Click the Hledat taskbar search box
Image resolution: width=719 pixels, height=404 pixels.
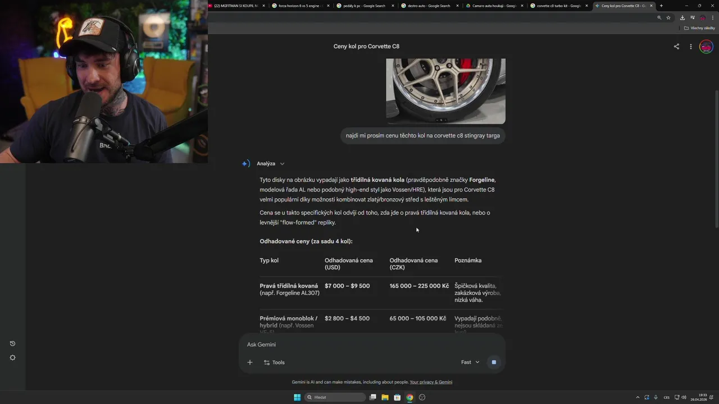coord(335,397)
